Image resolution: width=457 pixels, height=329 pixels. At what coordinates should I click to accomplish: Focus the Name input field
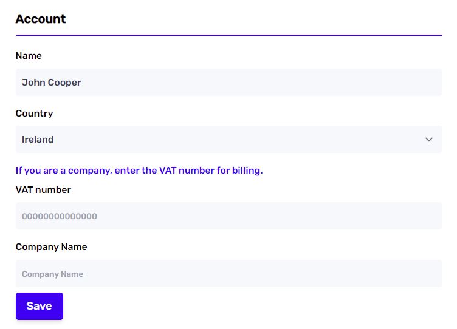(228, 82)
